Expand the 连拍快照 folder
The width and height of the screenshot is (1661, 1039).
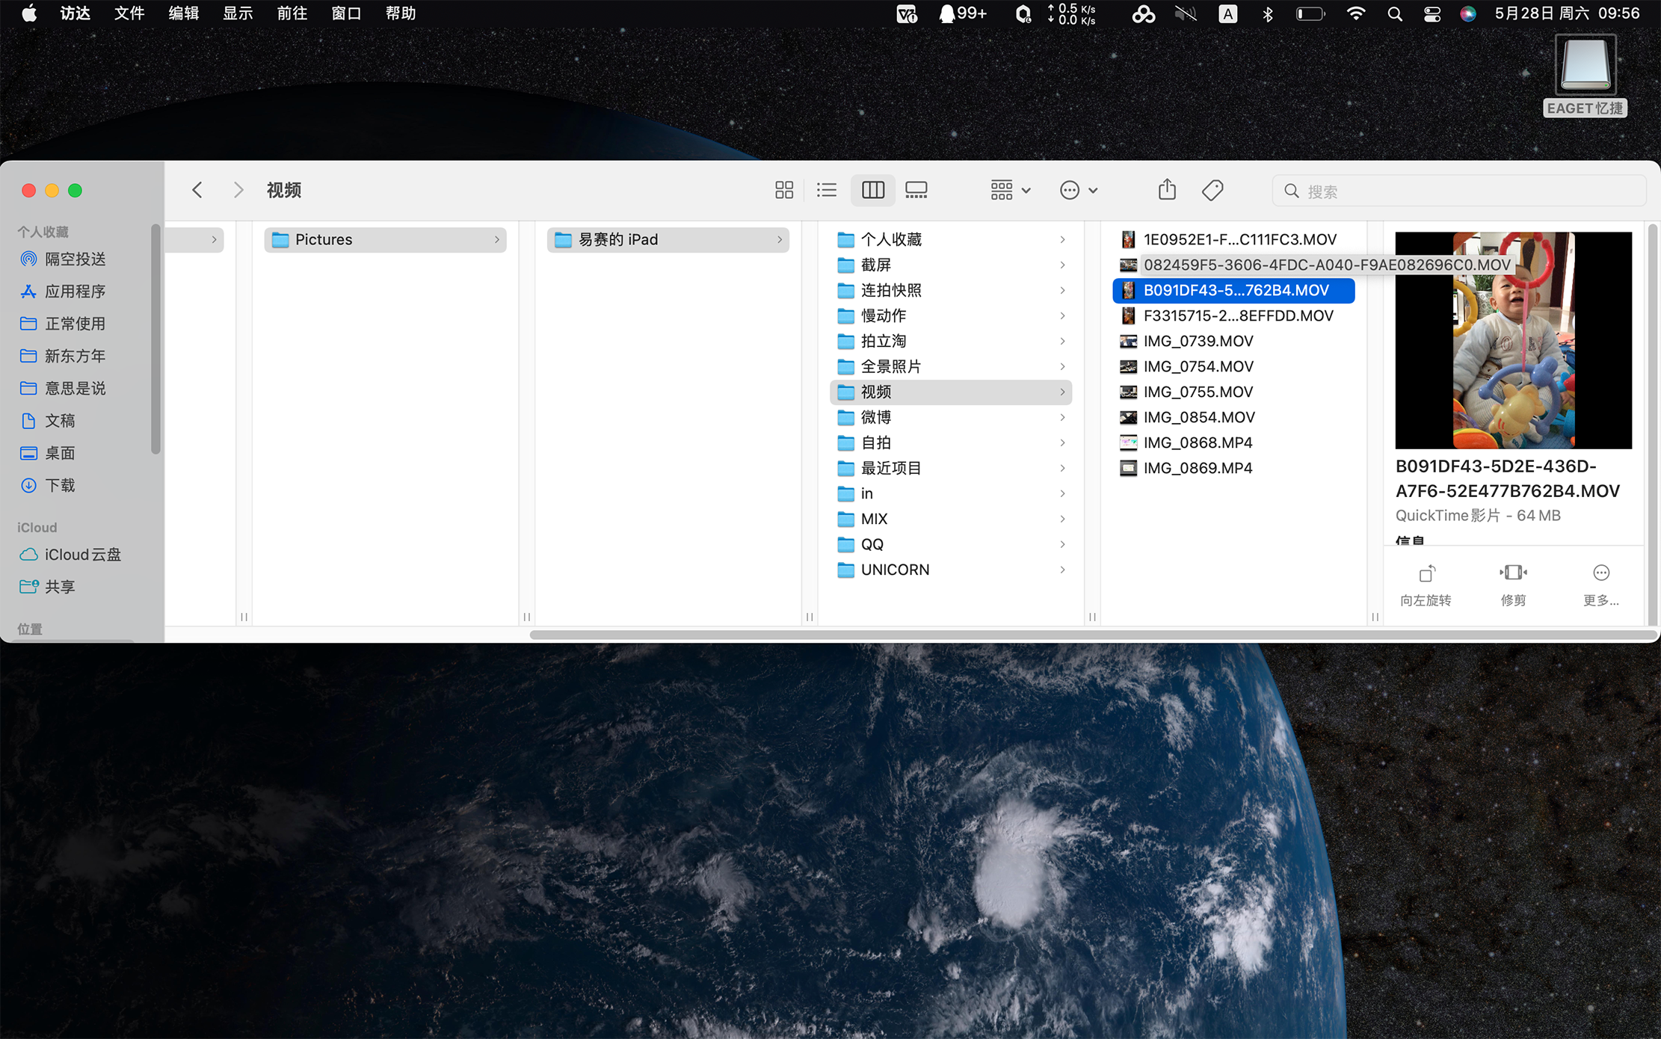pos(951,290)
